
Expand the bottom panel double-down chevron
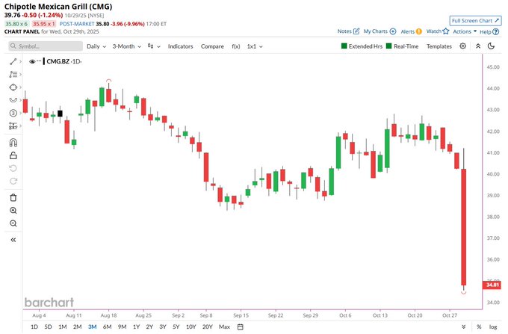tap(464, 327)
